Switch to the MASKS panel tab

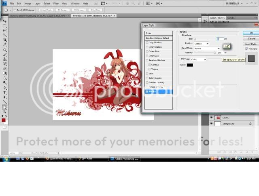click(231, 18)
